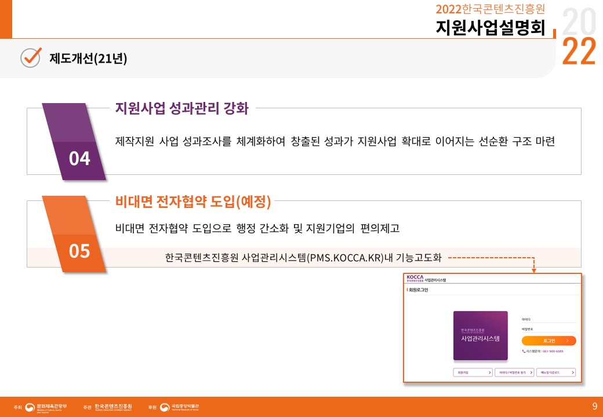Viewport: 603px width, 417px height.
Task: Click the orange 05 parallelogram badge
Action: tap(74, 234)
